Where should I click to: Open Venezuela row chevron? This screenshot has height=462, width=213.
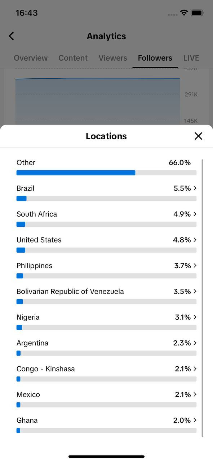click(x=195, y=291)
